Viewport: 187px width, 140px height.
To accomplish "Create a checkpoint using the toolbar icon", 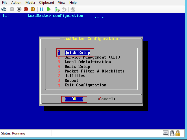I will (x=57, y=9).
